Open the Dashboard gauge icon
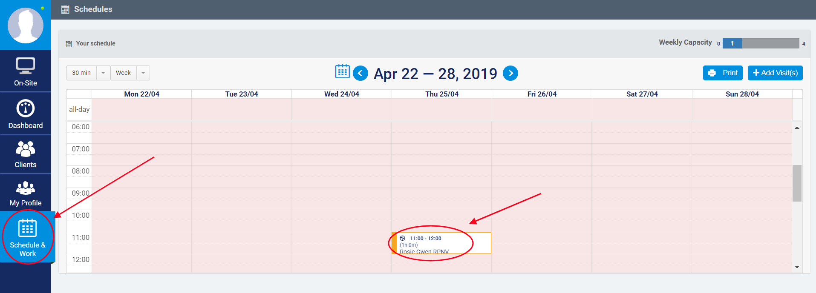This screenshot has height=293, width=816. pos(26,108)
